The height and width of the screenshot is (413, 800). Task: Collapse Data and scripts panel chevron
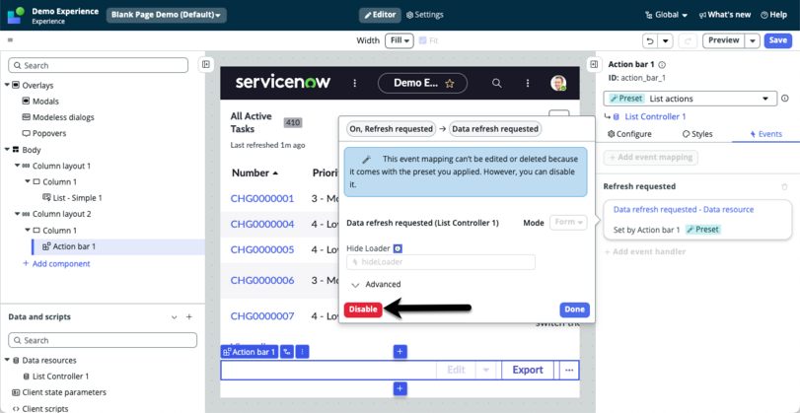[x=174, y=317]
